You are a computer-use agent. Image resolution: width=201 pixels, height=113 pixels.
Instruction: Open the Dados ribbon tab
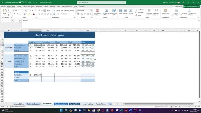pyautogui.click(x=46, y=7)
